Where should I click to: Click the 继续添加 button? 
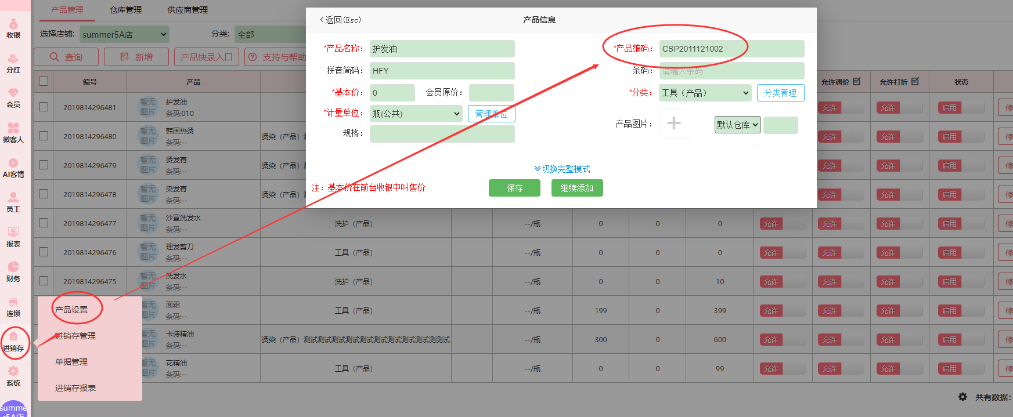click(x=577, y=188)
